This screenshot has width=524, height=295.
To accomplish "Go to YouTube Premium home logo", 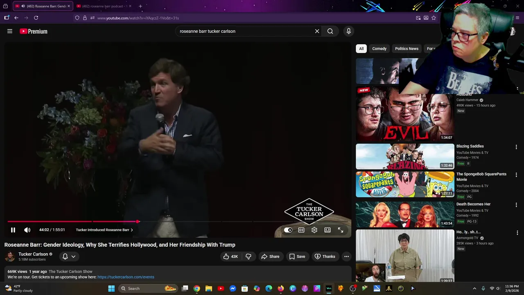I will coord(34,31).
